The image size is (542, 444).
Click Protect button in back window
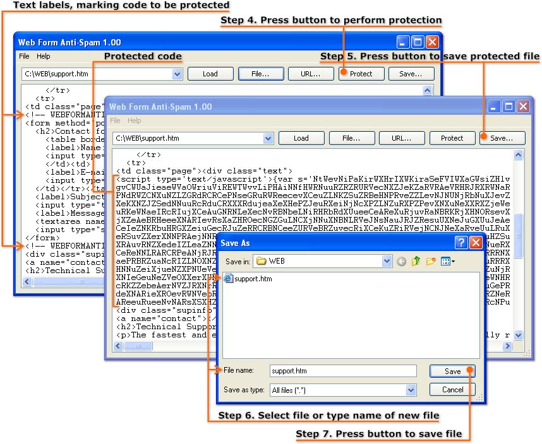point(361,74)
